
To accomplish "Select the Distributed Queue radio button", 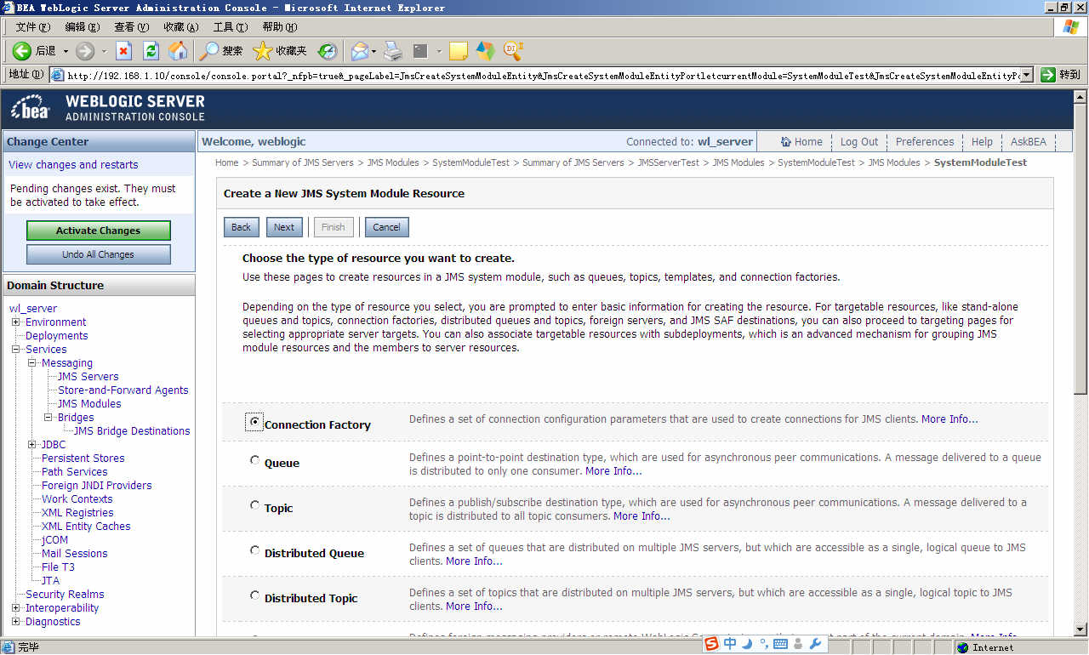I will point(254,550).
